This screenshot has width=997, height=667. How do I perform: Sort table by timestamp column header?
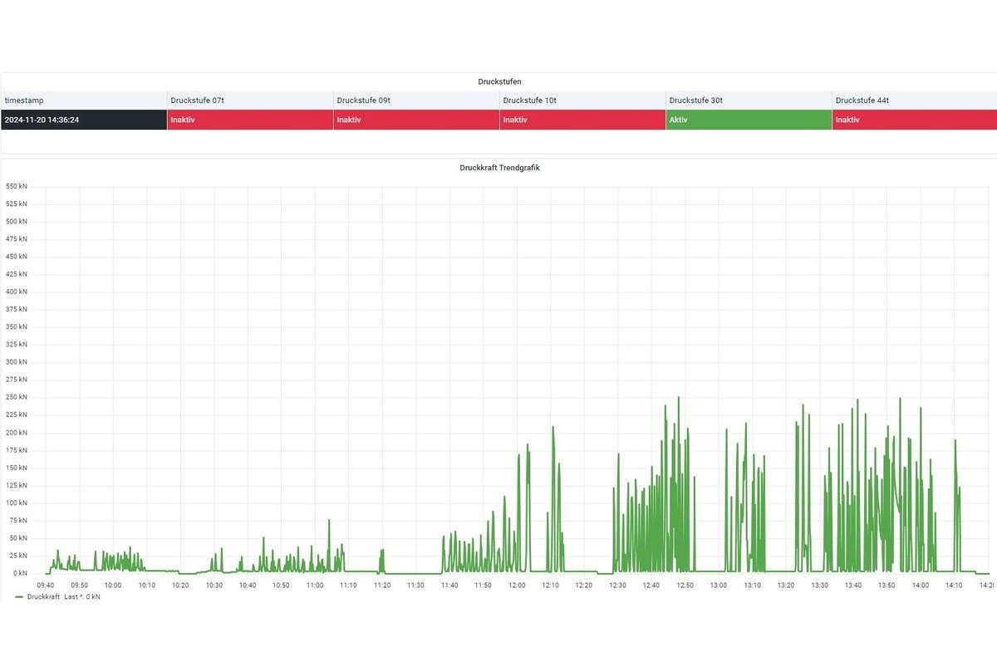point(23,101)
